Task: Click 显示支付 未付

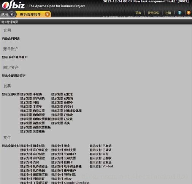Action: [x=99, y=154]
